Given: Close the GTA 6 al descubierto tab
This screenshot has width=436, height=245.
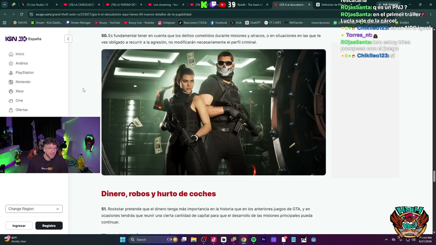Looking at the screenshot, I should click(x=309, y=5).
